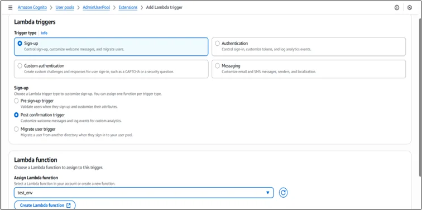
Task: Open the info panel icon in header
Action: [x=397, y=8]
